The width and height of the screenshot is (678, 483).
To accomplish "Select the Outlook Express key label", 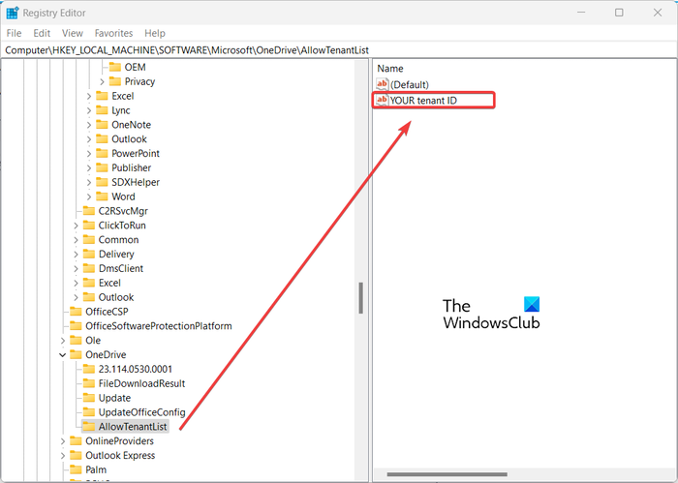I will point(120,455).
